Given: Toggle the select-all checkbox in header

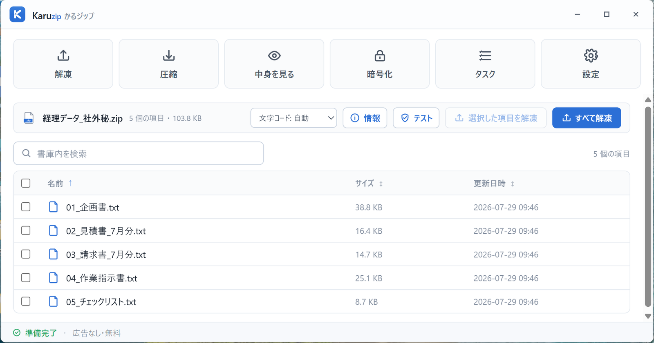Looking at the screenshot, I should coord(26,183).
